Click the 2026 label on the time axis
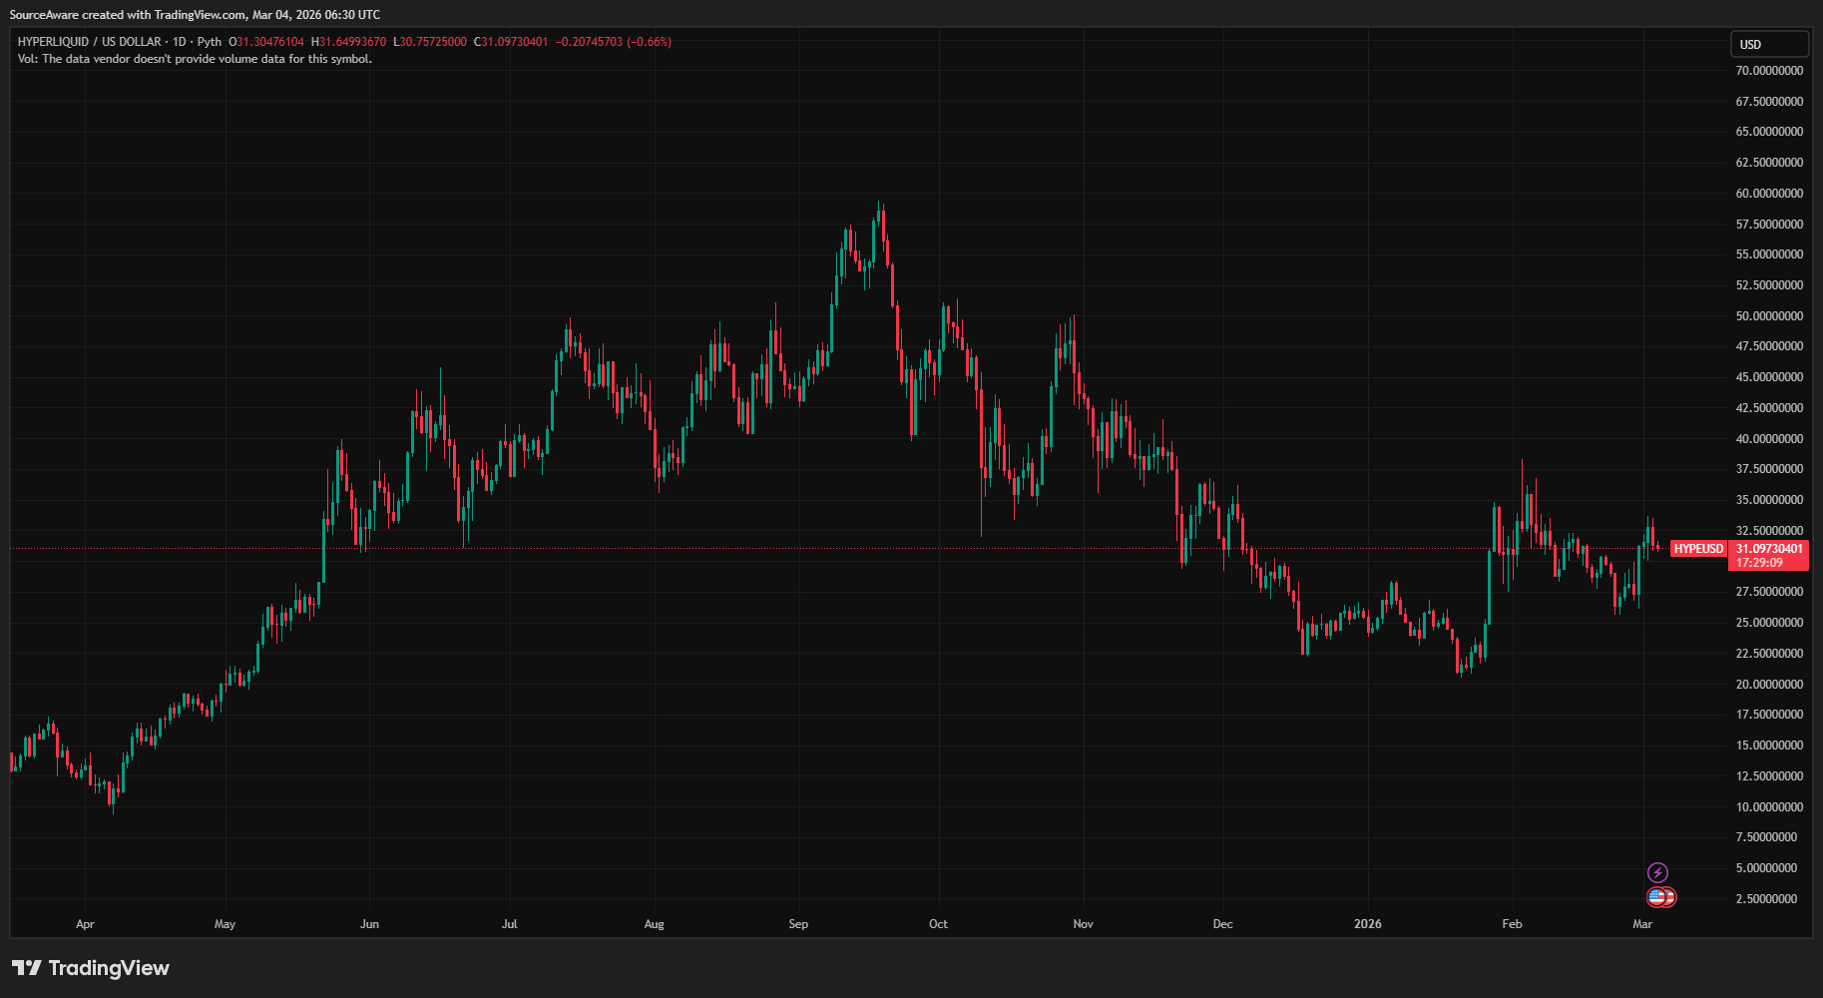 1367,924
